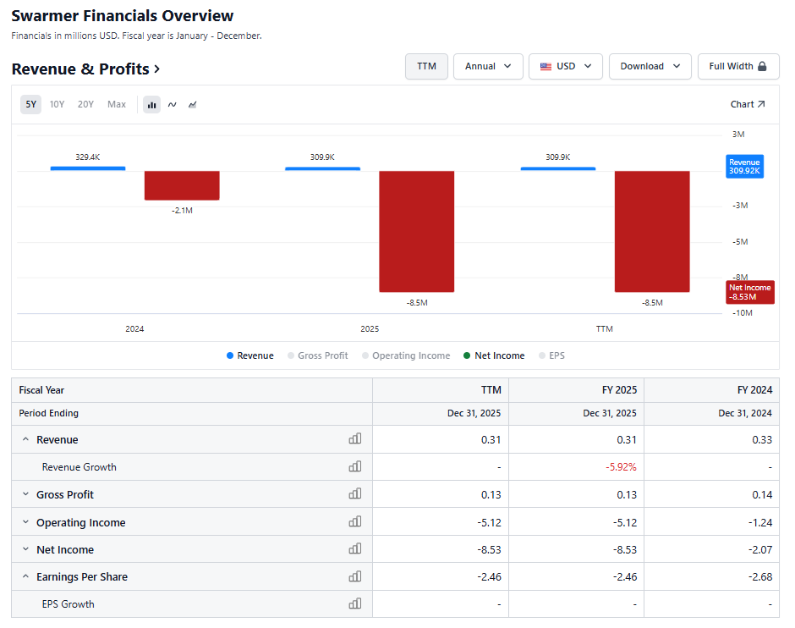The width and height of the screenshot is (795, 628).
Task: Open chart icon in Operating Income row
Action: coord(355,521)
